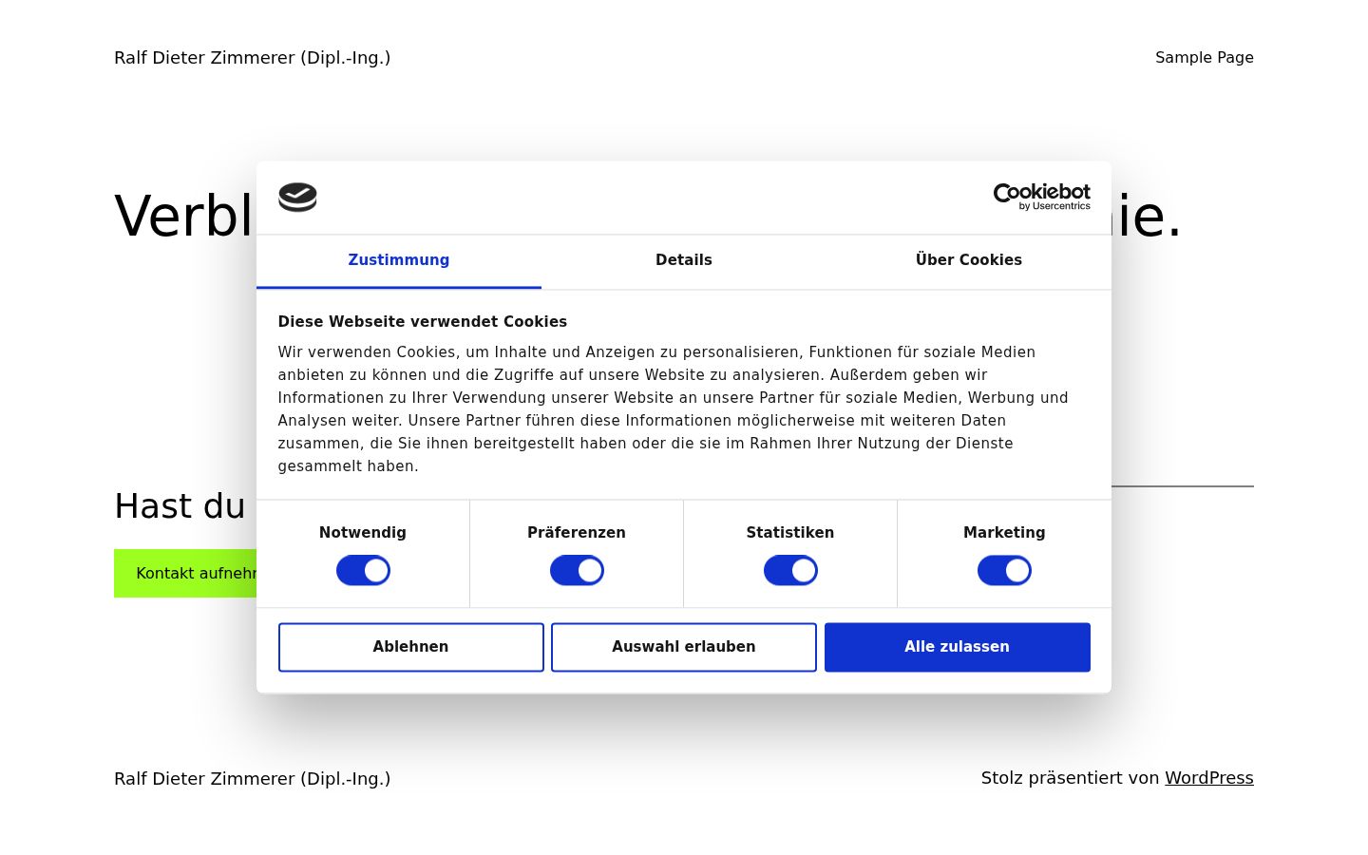Click the Marketing category label
Screen dimensions: 1368x855
pyautogui.click(x=1004, y=533)
